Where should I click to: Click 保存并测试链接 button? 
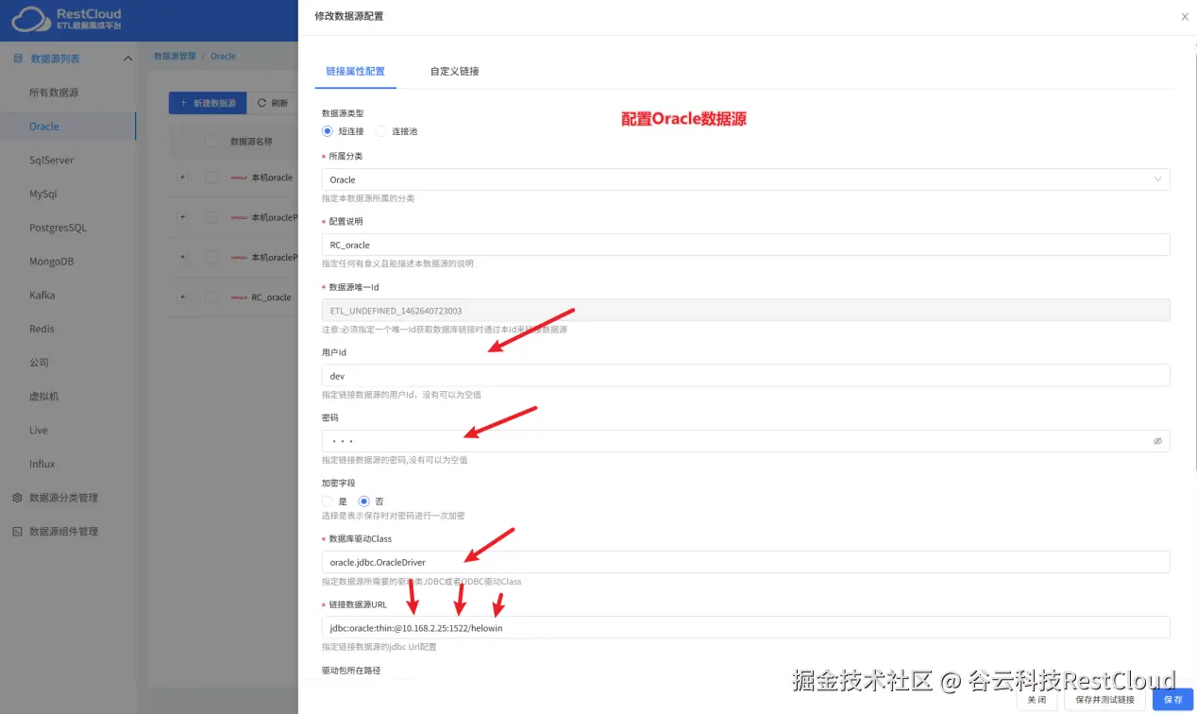(x=1104, y=700)
